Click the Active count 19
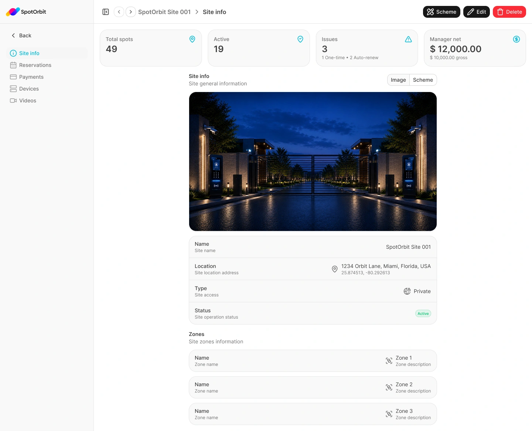This screenshot has width=532, height=431. [219, 49]
